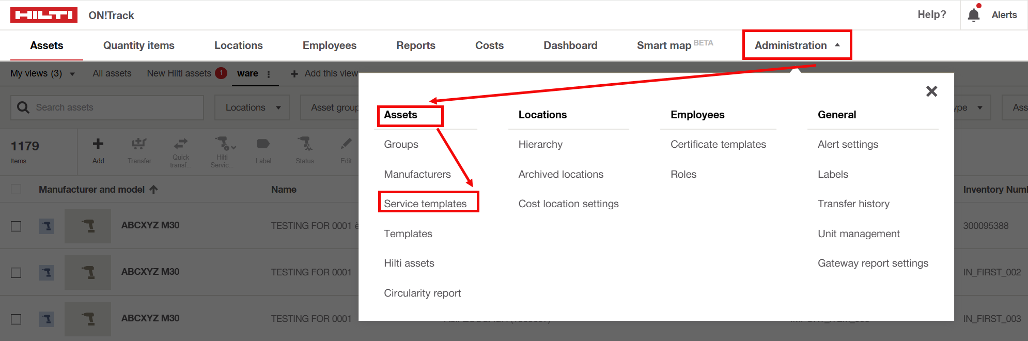
Task: Check the third ABCXYZ M30 row
Action: (x=16, y=319)
